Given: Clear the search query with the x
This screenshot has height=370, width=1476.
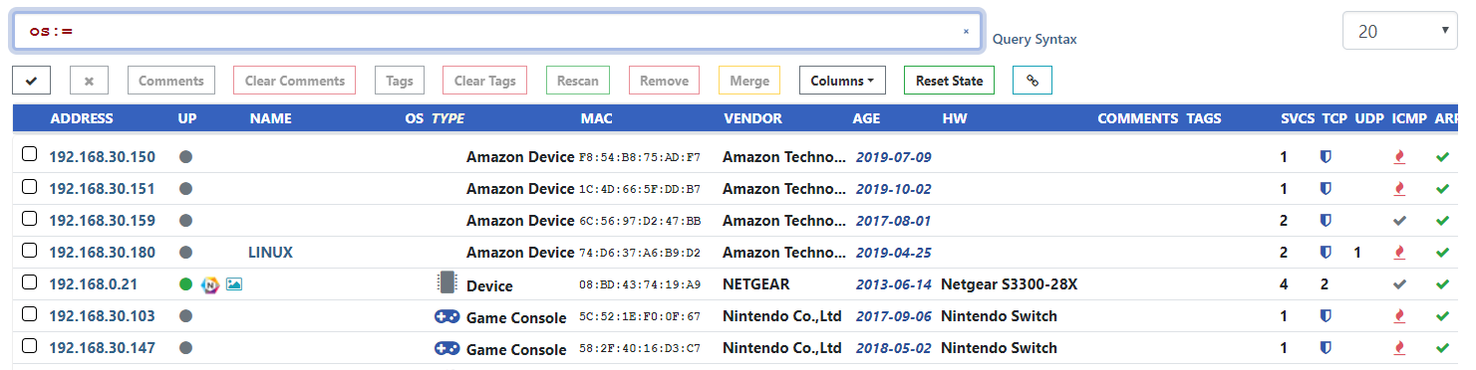Looking at the screenshot, I should click(966, 32).
